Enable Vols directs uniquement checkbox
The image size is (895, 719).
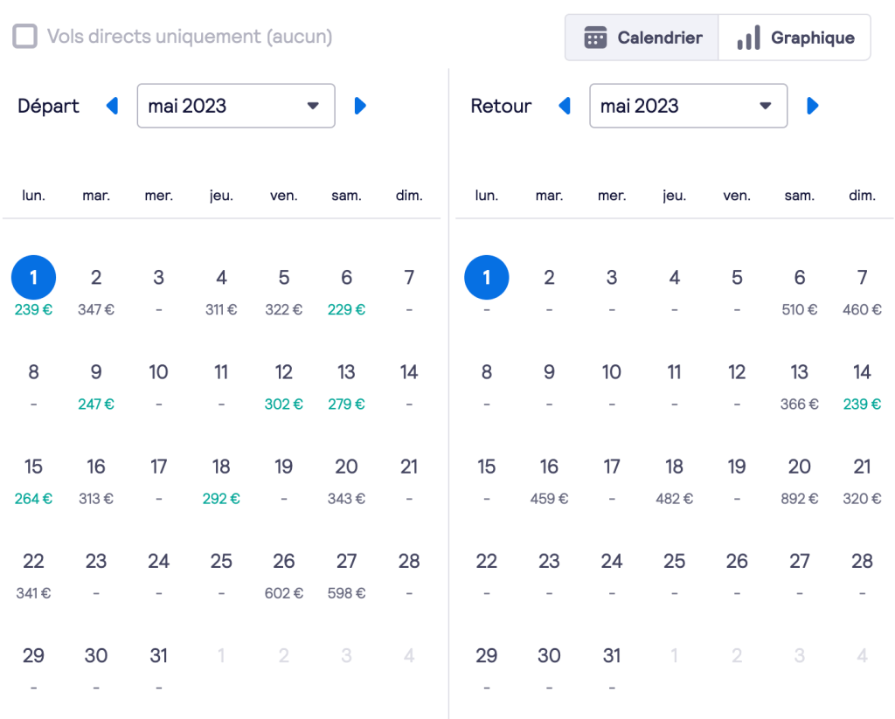coord(24,37)
